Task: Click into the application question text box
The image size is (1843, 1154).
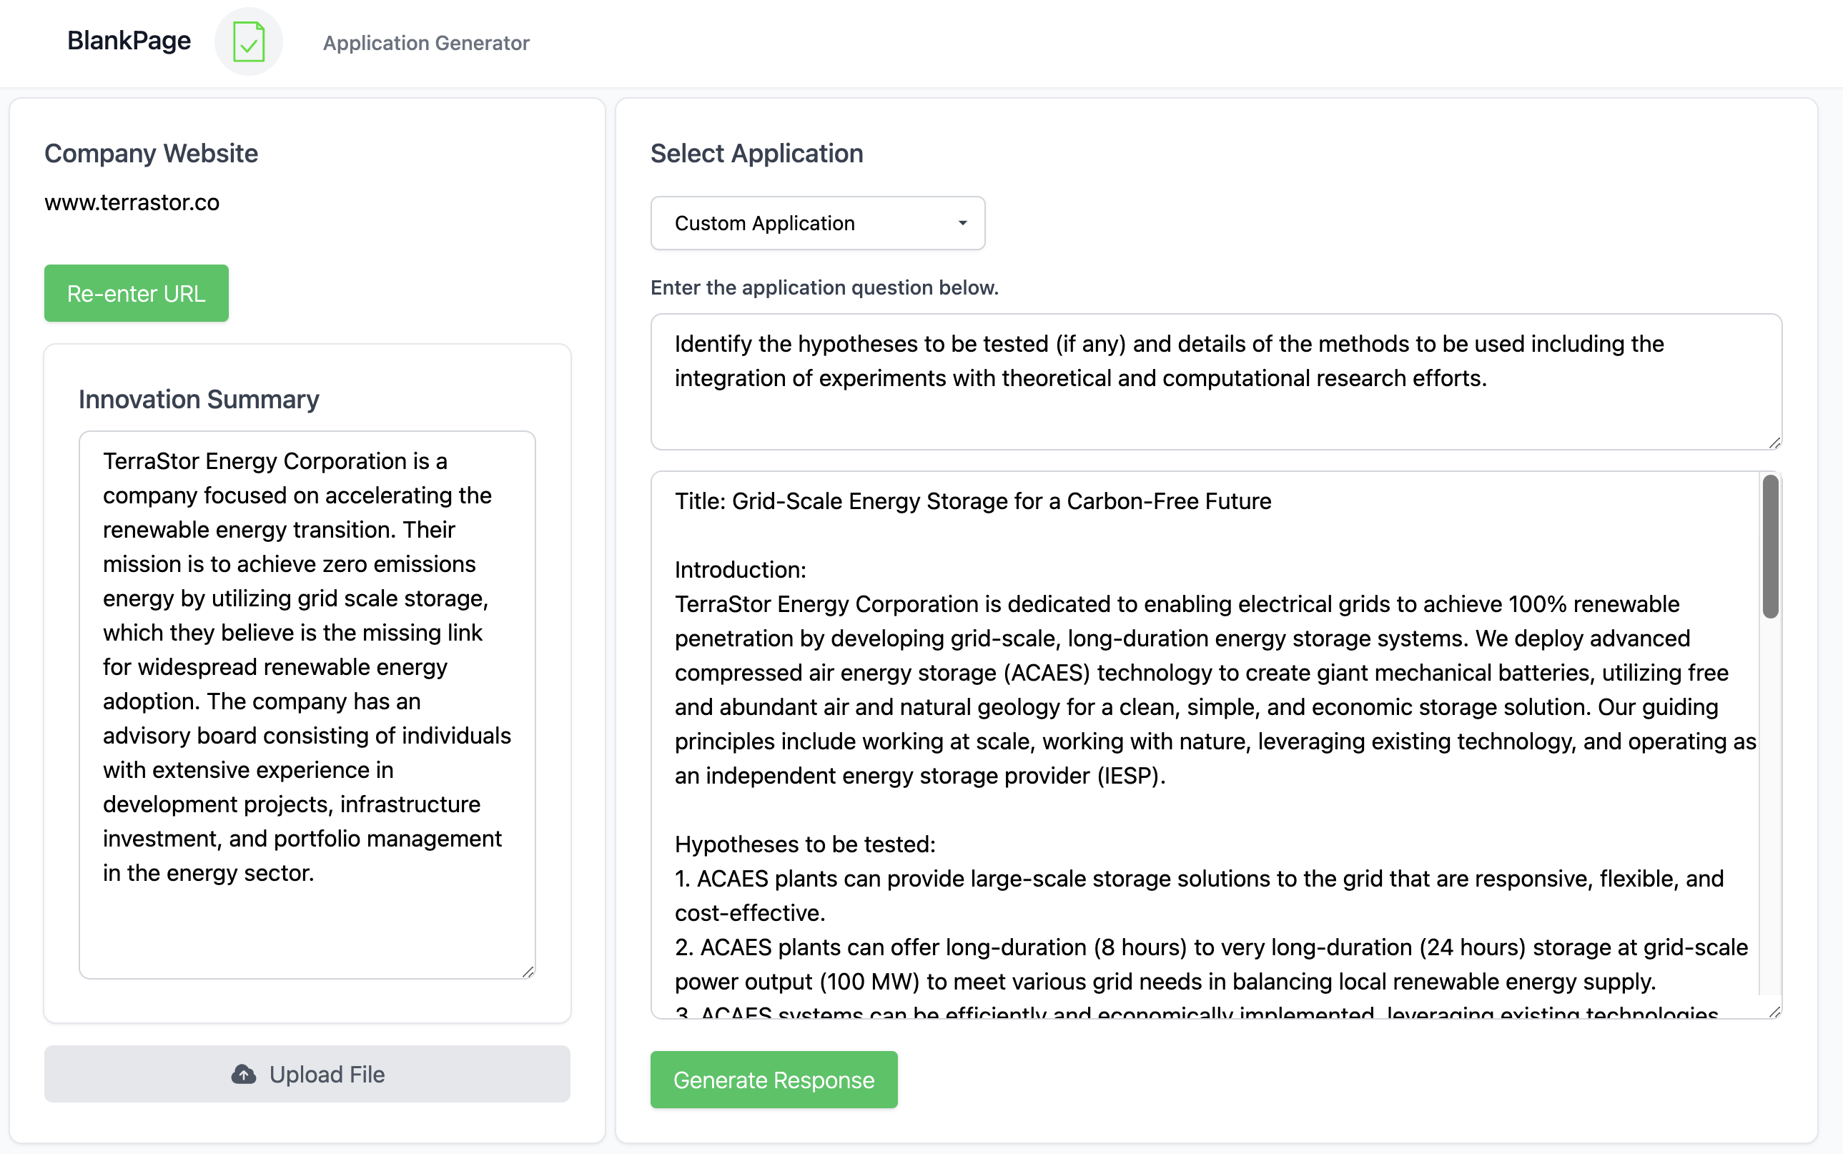Action: pyautogui.click(x=1215, y=382)
